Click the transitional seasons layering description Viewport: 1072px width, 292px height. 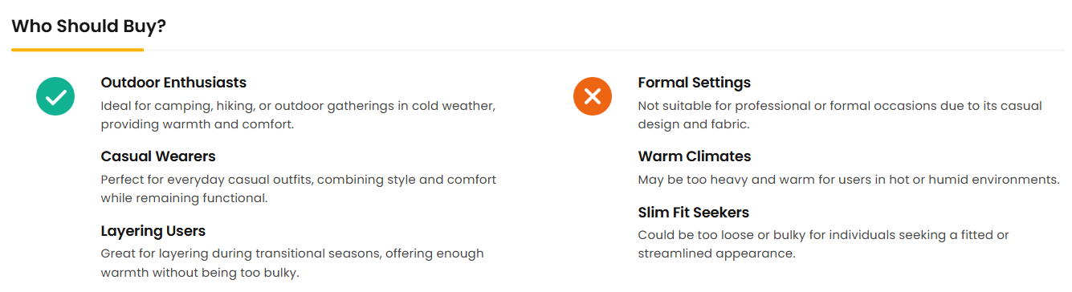pyautogui.click(x=292, y=263)
